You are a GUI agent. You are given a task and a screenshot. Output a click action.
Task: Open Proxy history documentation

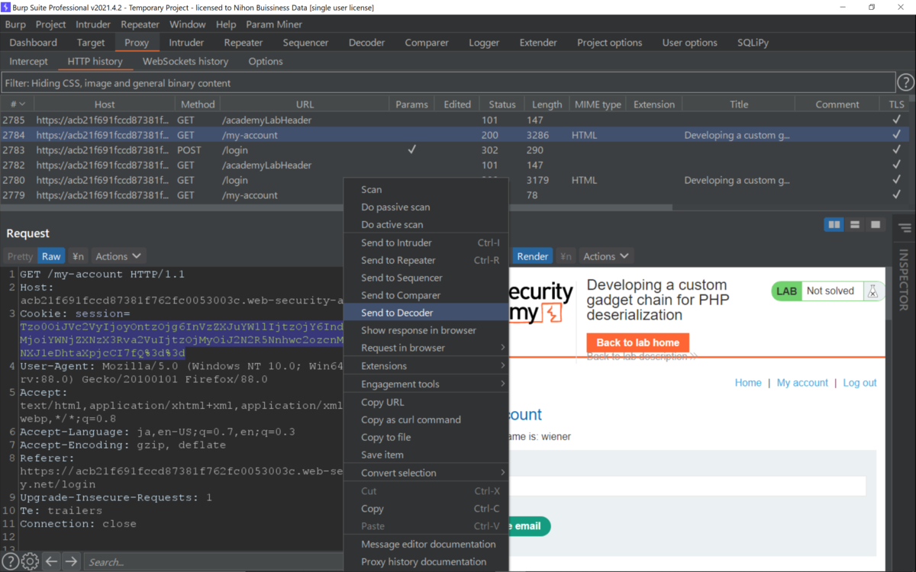click(426, 561)
